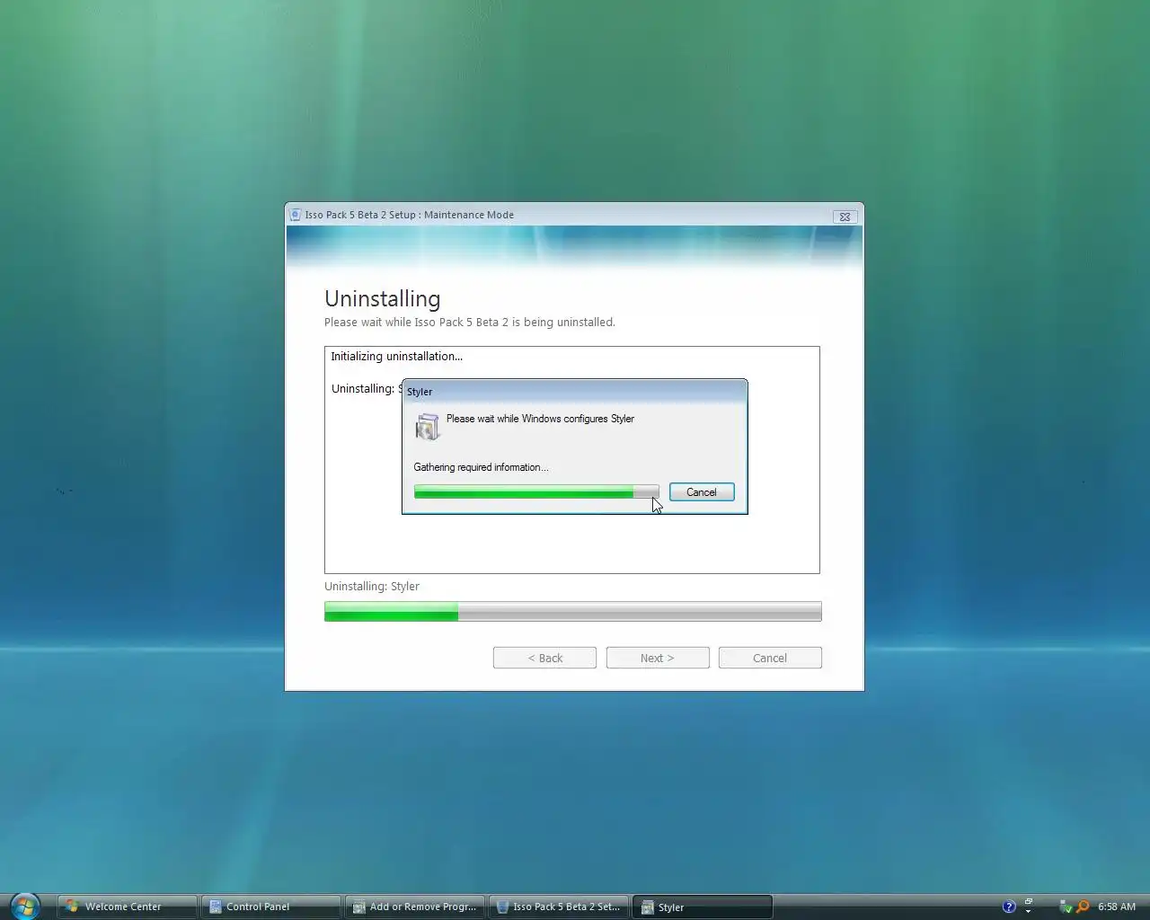Image resolution: width=1150 pixels, height=920 pixels.
Task: Click the Styler dialog green progress bar
Action: click(x=536, y=491)
